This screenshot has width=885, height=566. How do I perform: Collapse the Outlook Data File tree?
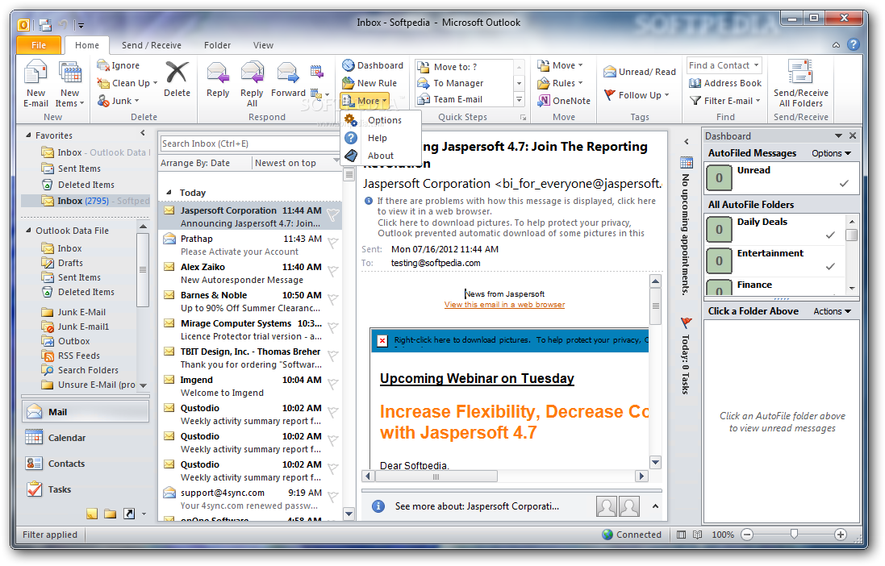pyautogui.click(x=29, y=231)
